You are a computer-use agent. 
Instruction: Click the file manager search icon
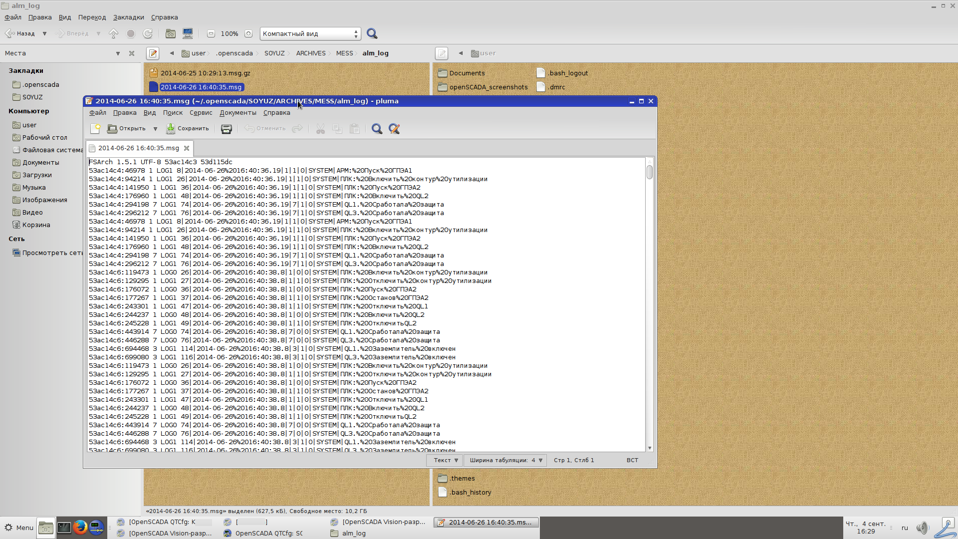pyautogui.click(x=372, y=34)
